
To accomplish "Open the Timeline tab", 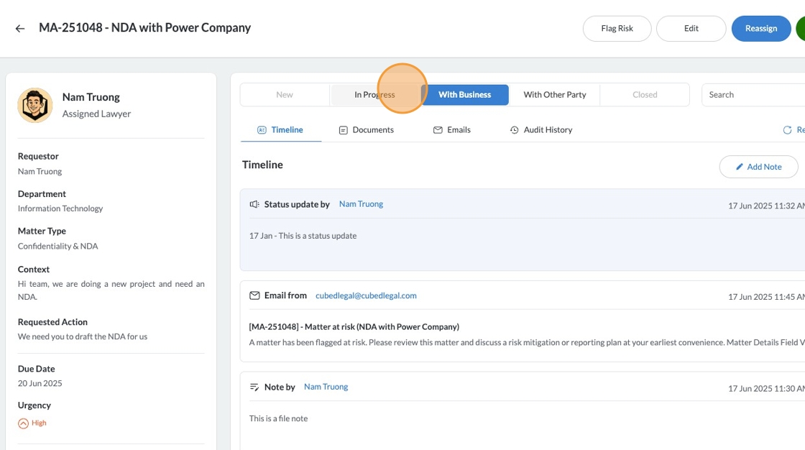I will tap(280, 130).
